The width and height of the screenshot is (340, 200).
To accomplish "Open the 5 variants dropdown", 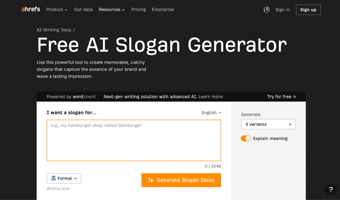I will (x=268, y=124).
